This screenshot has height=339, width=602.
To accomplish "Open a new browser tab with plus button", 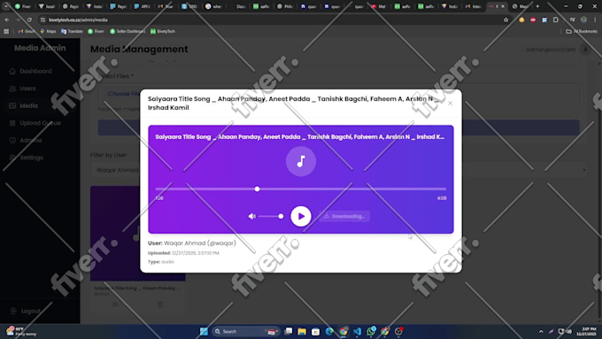I will [537, 6].
